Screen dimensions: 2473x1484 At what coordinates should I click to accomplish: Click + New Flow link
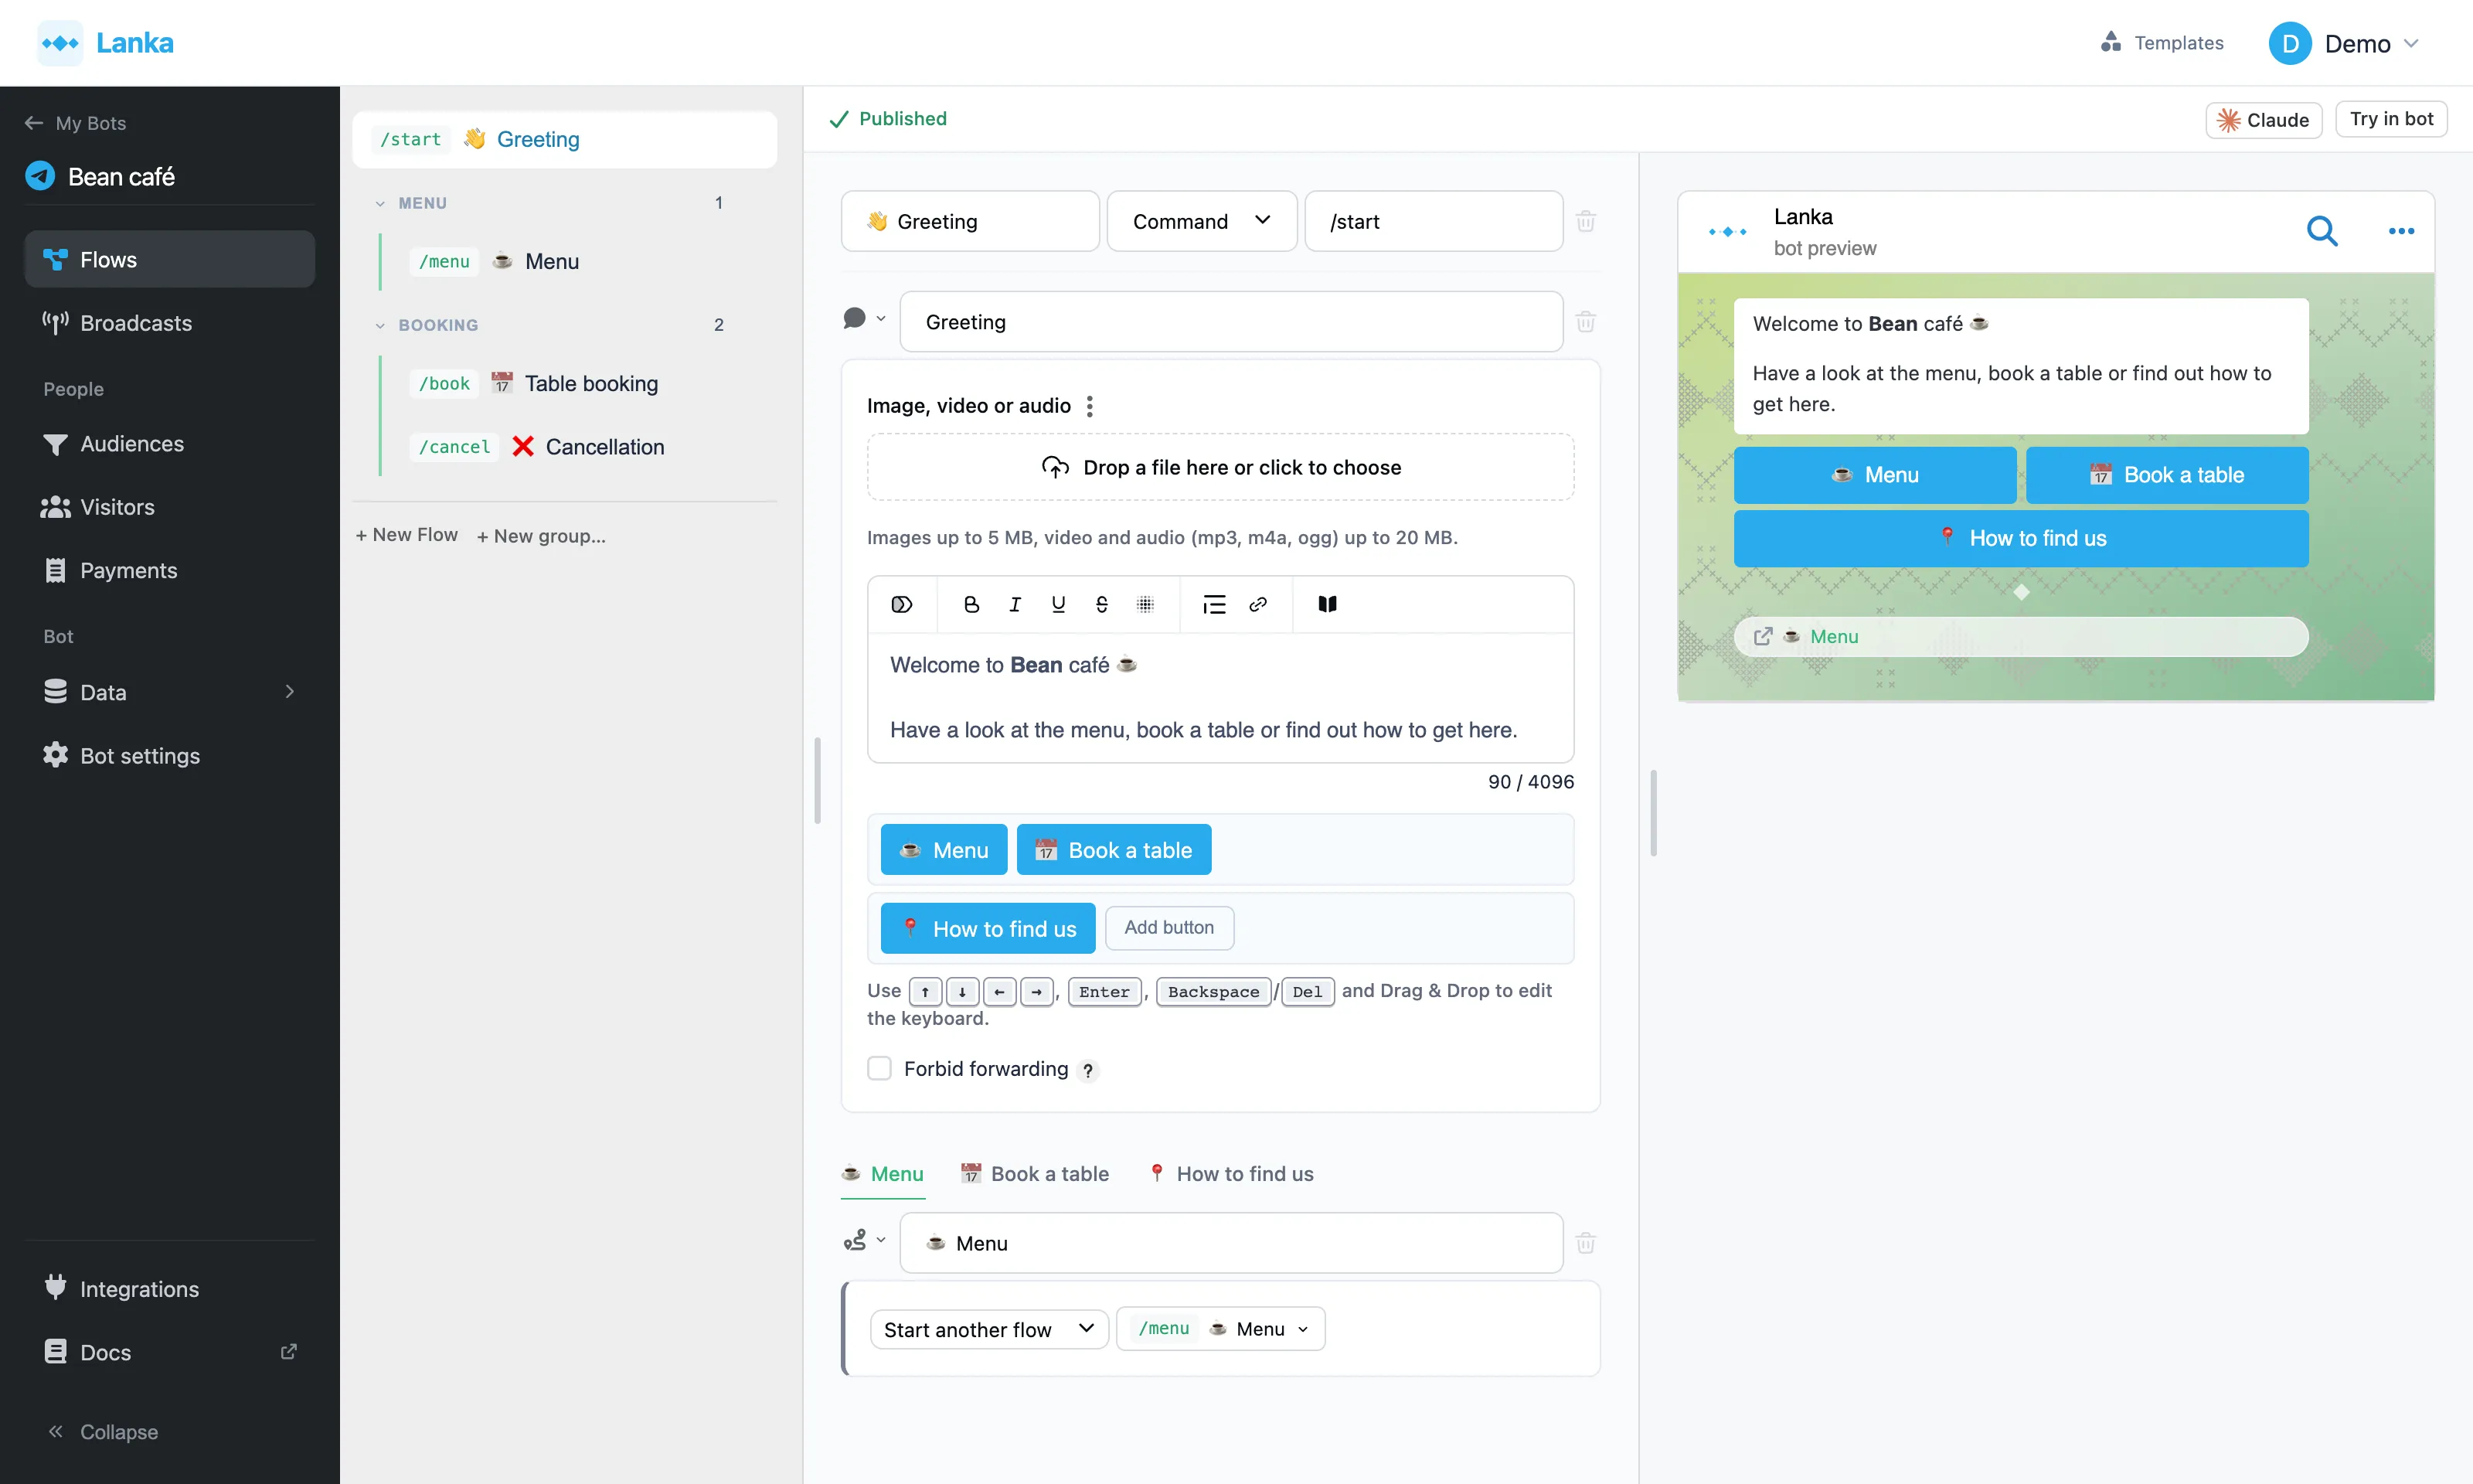pyautogui.click(x=406, y=535)
